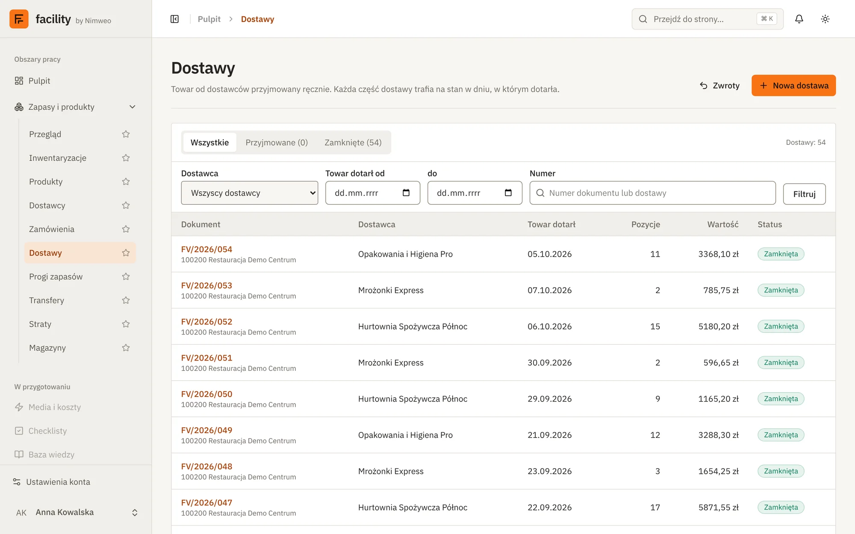Favorite the Dostawcy star

126,205
